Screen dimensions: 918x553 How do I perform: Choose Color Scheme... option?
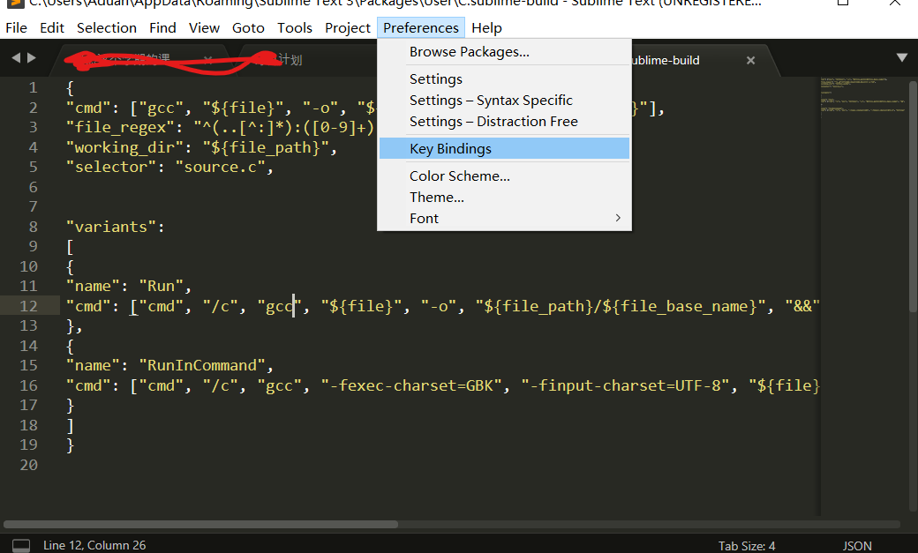pyautogui.click(x=504, y=176)
